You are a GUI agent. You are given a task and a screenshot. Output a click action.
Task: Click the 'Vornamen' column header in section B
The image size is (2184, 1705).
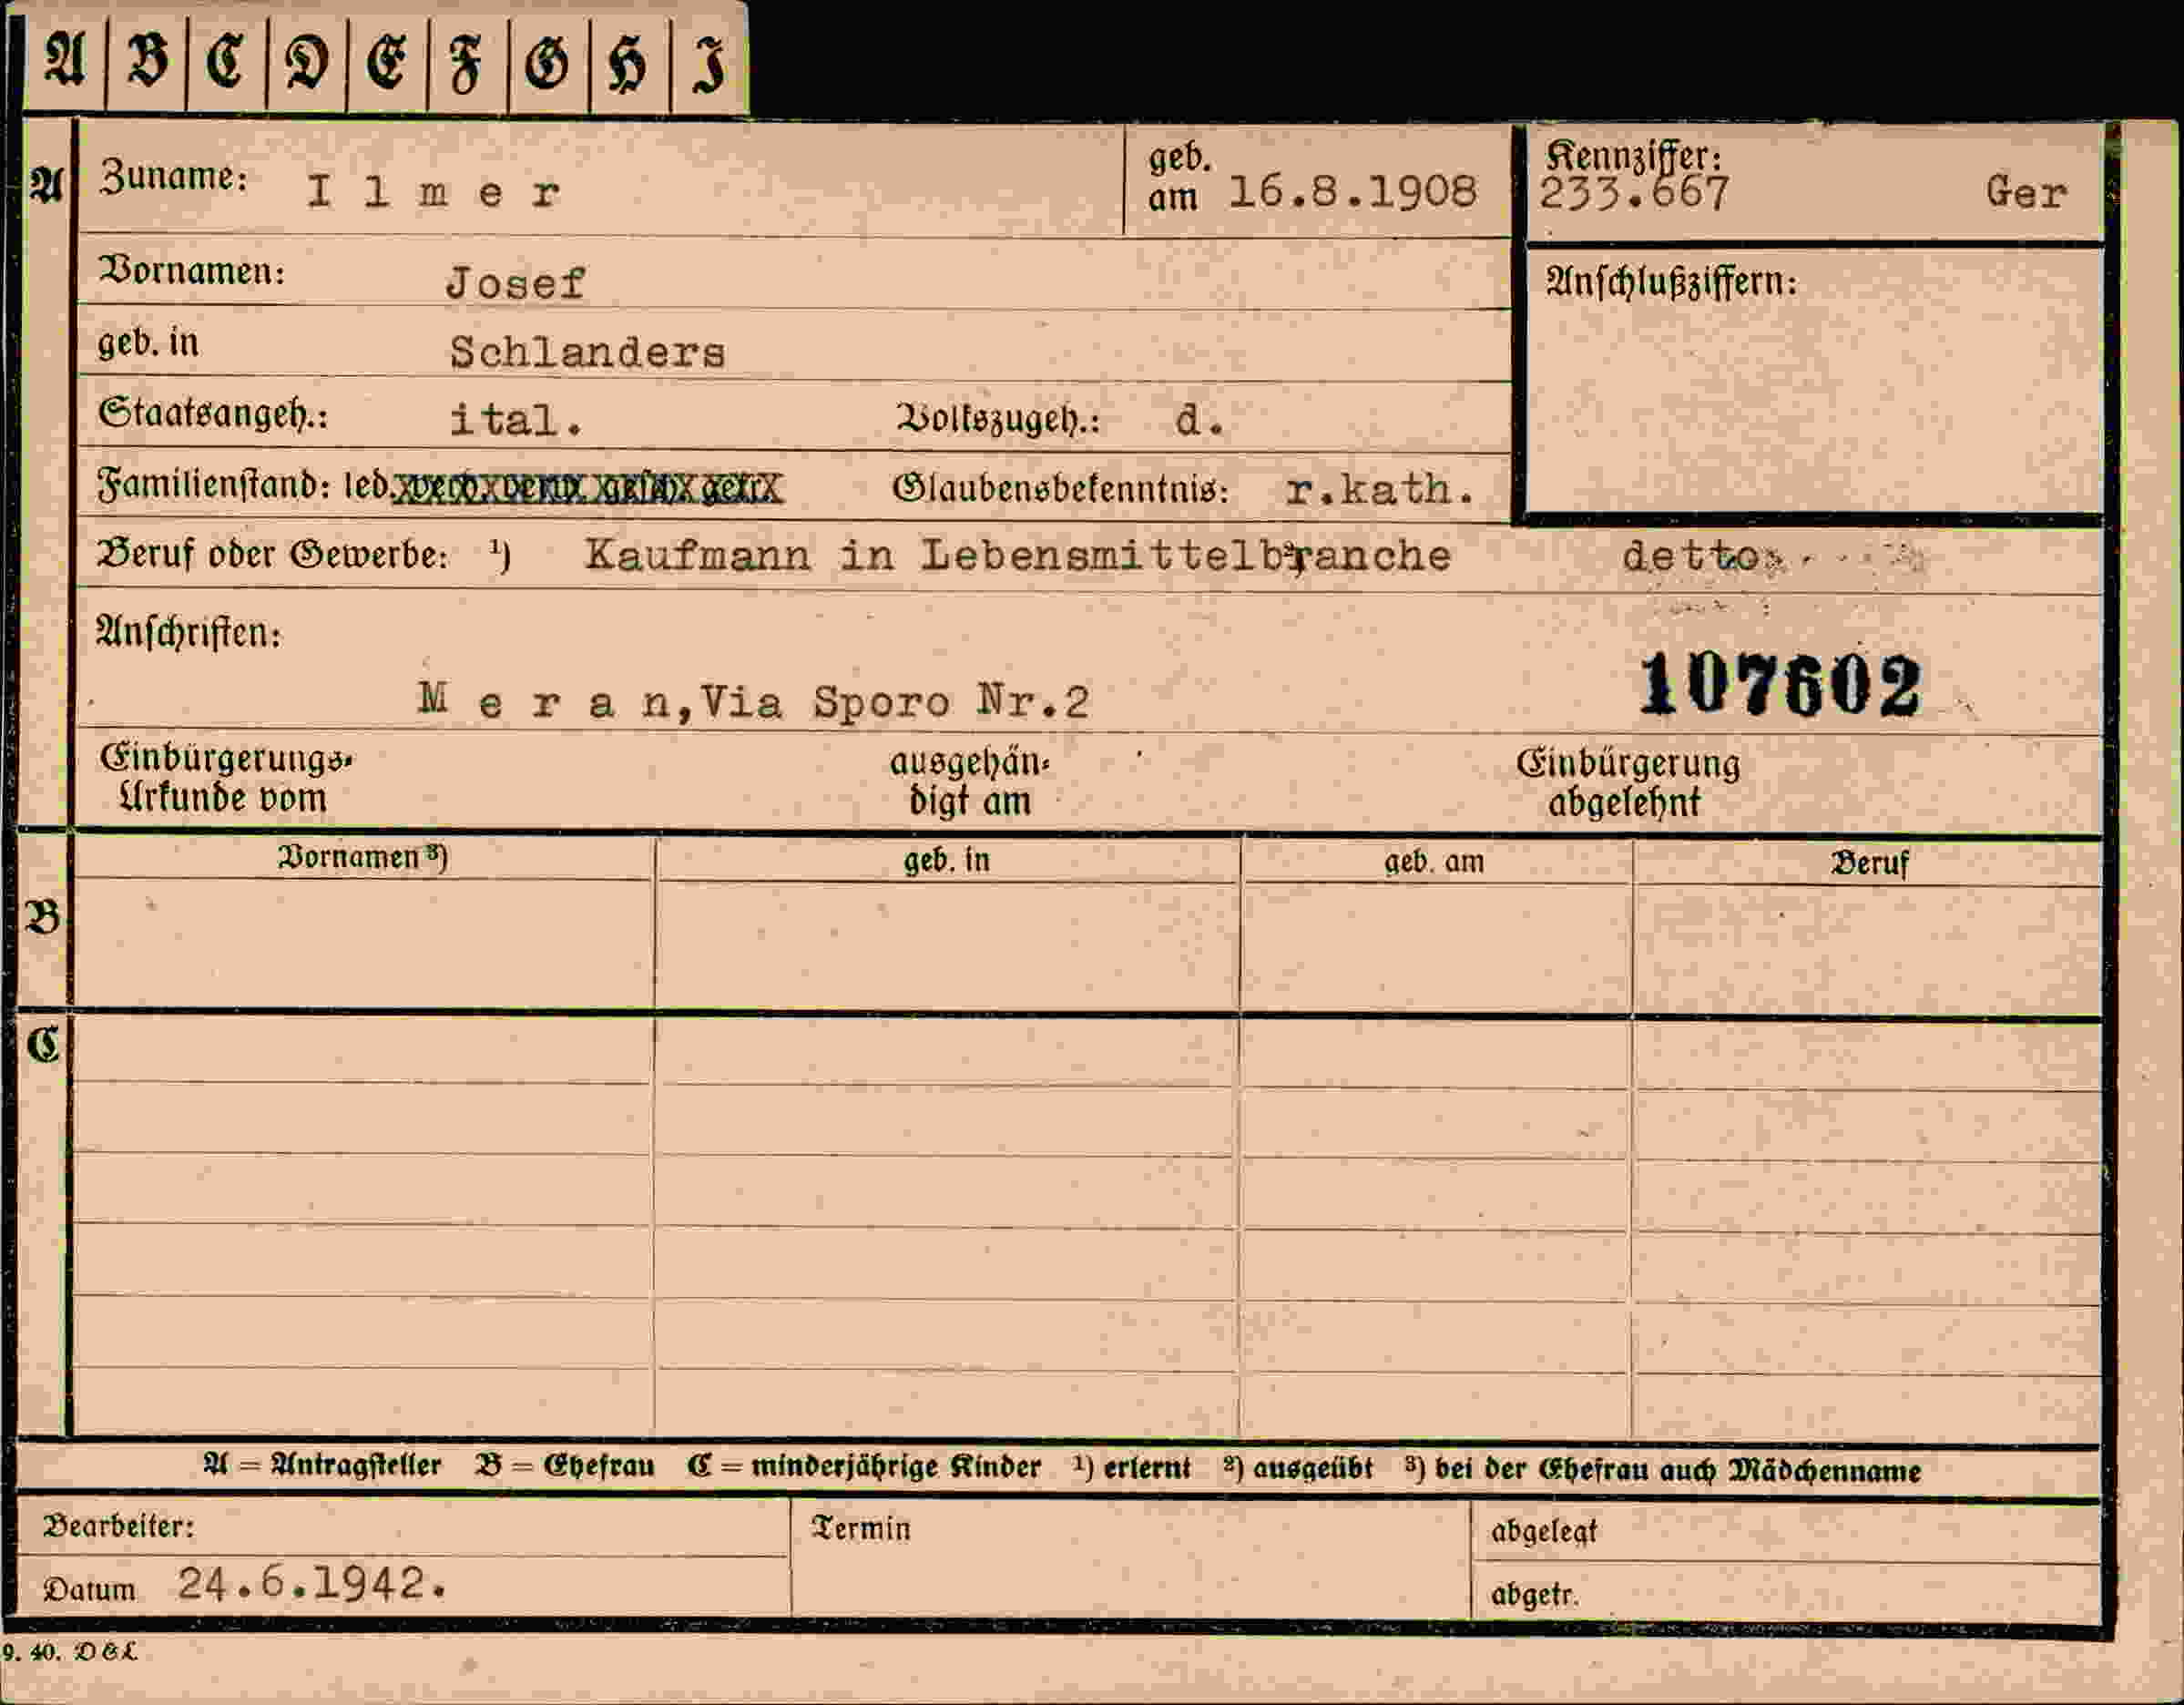click(363, 858)
